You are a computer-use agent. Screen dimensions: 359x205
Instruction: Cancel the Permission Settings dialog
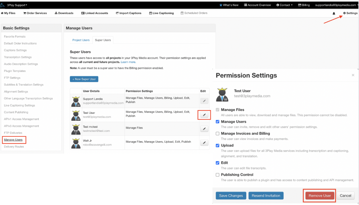tap(346, 196)
